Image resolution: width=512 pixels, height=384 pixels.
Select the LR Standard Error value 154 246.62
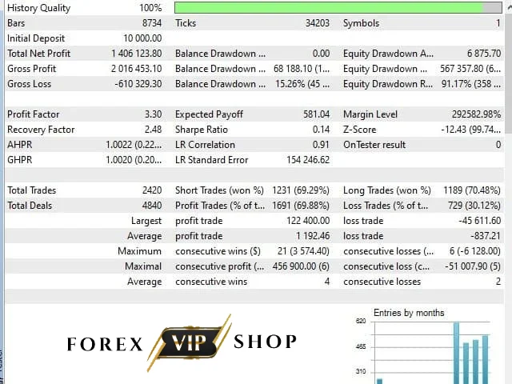pyautogui.click(x=308, y=160)
